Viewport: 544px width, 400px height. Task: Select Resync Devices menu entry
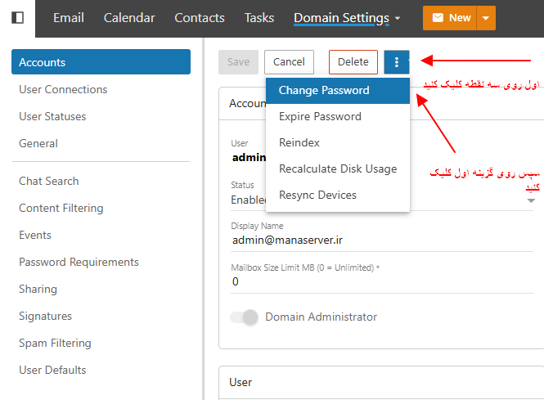click(x=338, y=195)
